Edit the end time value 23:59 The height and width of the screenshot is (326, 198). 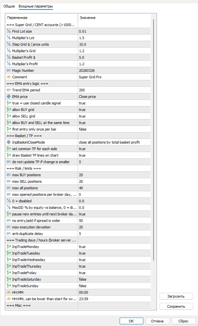coord(114,299)
